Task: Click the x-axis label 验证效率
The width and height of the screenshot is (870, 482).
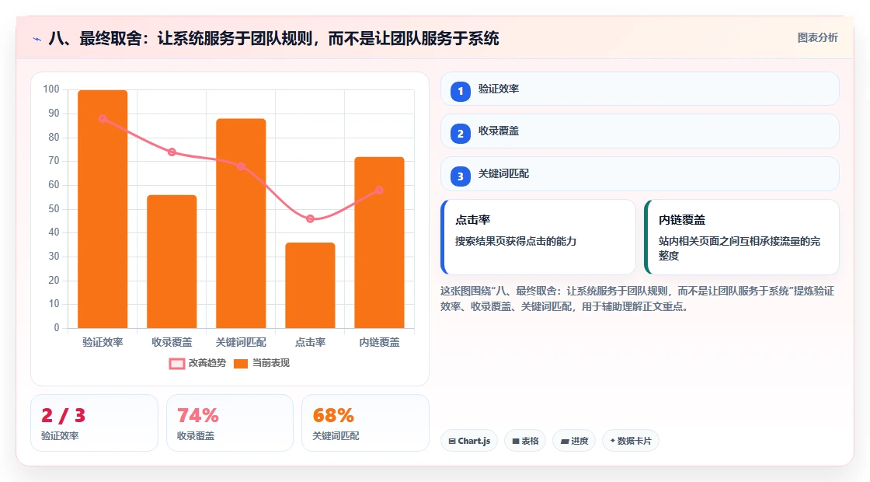Action: pos(103,342)
